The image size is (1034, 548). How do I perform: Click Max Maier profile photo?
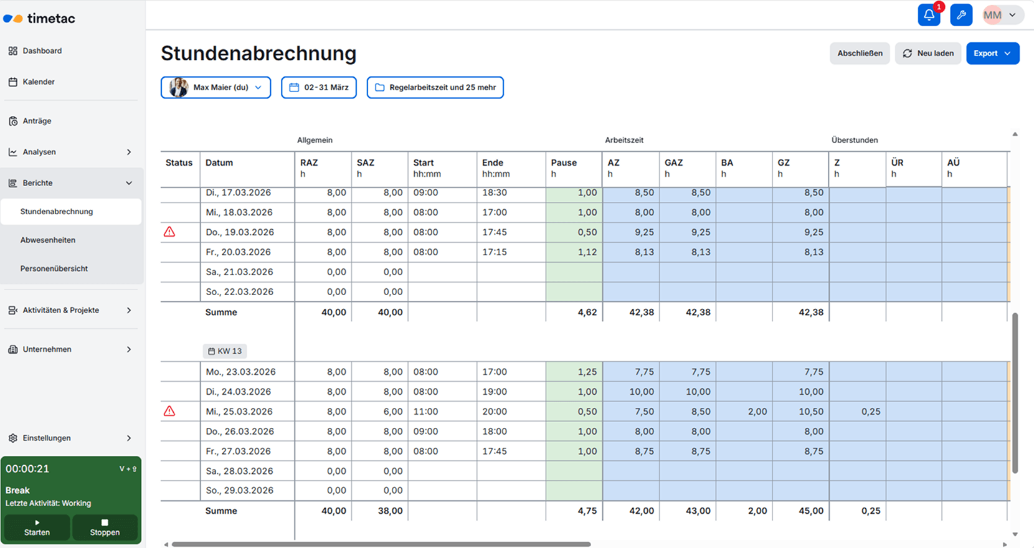pyautogui.click(x=179, y=87)
